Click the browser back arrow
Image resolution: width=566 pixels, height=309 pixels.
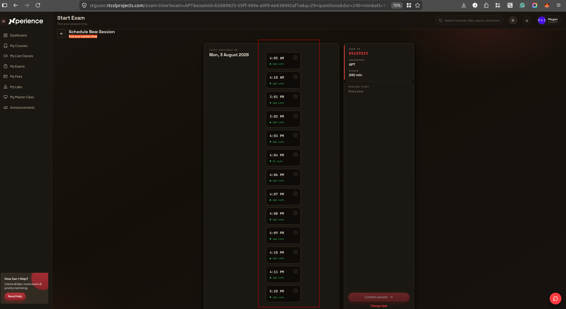point(16,5)
